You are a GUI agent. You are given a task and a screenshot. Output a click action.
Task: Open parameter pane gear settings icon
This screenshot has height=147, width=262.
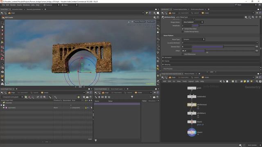pyautogui.click(x=246, y=17)
